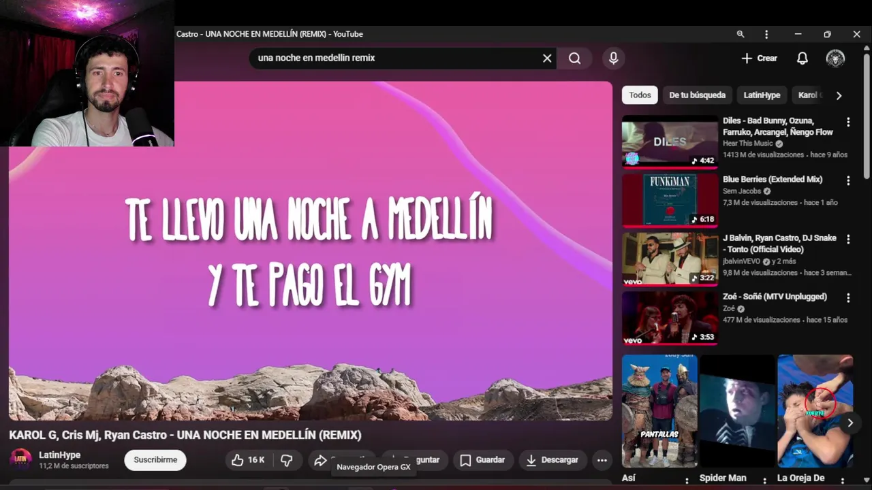This screenshot has width=872, height=490.
Task: Open the La Oreja De short thumbnail
Action: pos(815,411)
